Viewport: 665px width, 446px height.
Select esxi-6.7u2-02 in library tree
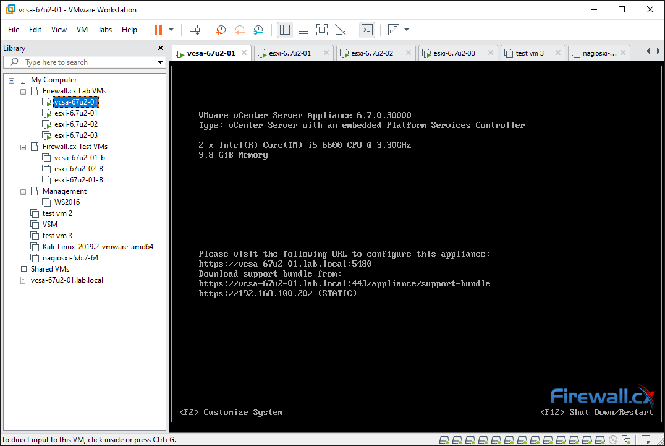pyautogui.click(x=76, y=124)
